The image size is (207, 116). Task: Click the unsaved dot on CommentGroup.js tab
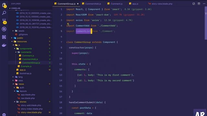pyautogui.click(x=78, y=4)
